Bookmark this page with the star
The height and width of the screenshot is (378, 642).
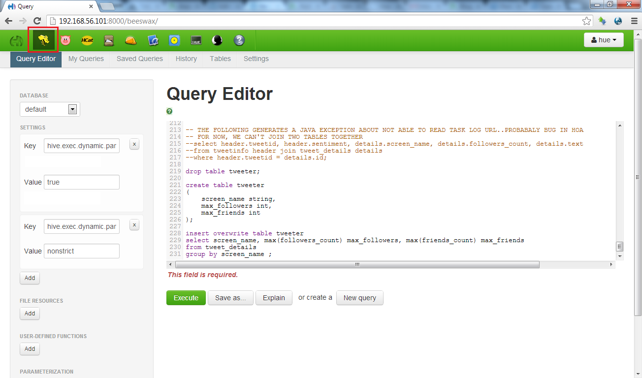[586, 21]
